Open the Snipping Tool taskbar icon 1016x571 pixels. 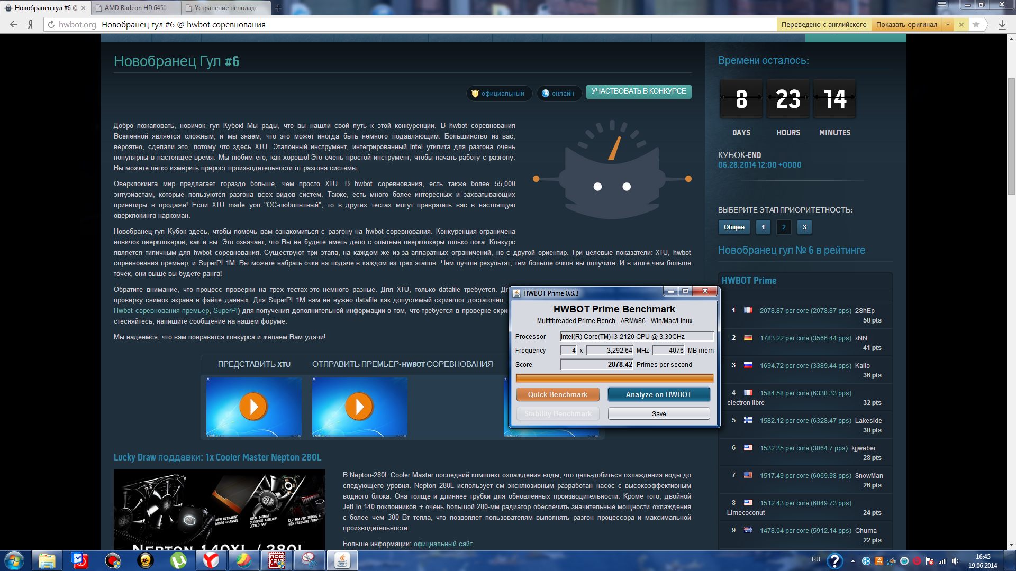pyautogui.click(x=310, y=560)
